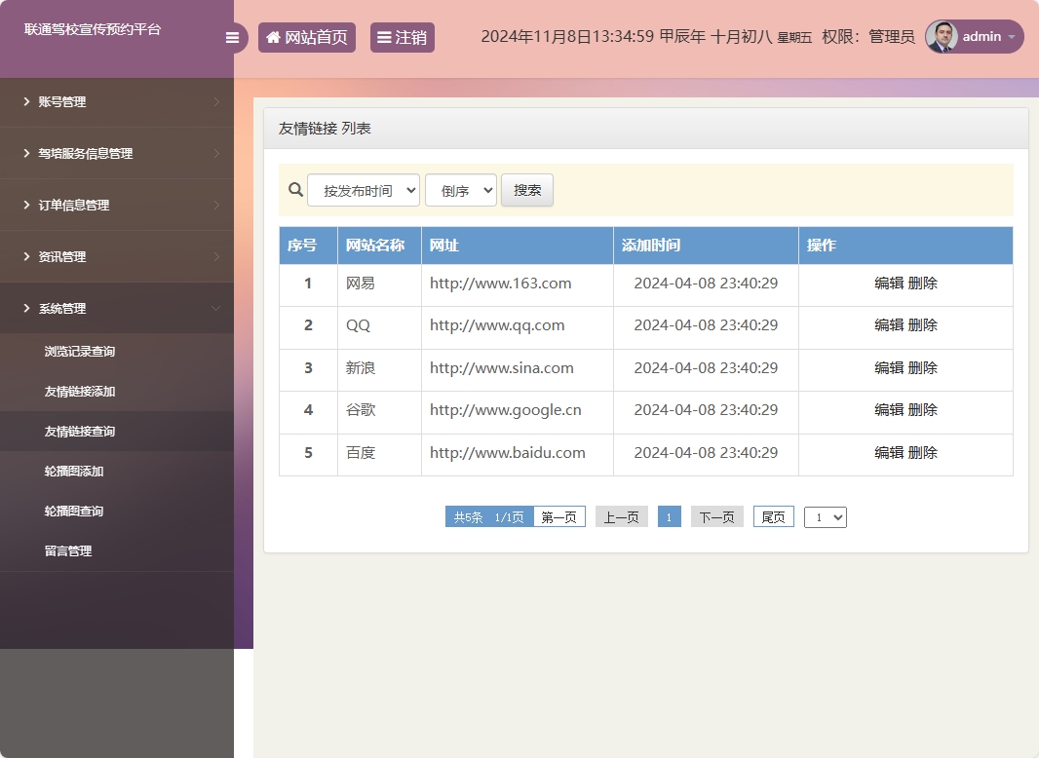Viewport: 1039px width, 758px height.
Task: Expand the 账号管理 sidebar menu
Action: click(117, 102)
